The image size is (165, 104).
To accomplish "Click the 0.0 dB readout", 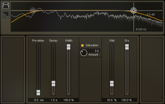I will [x=151, y=15].
